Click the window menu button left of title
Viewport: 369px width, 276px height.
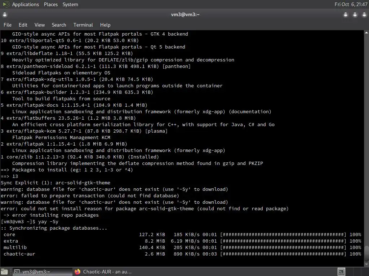[5, 15]
